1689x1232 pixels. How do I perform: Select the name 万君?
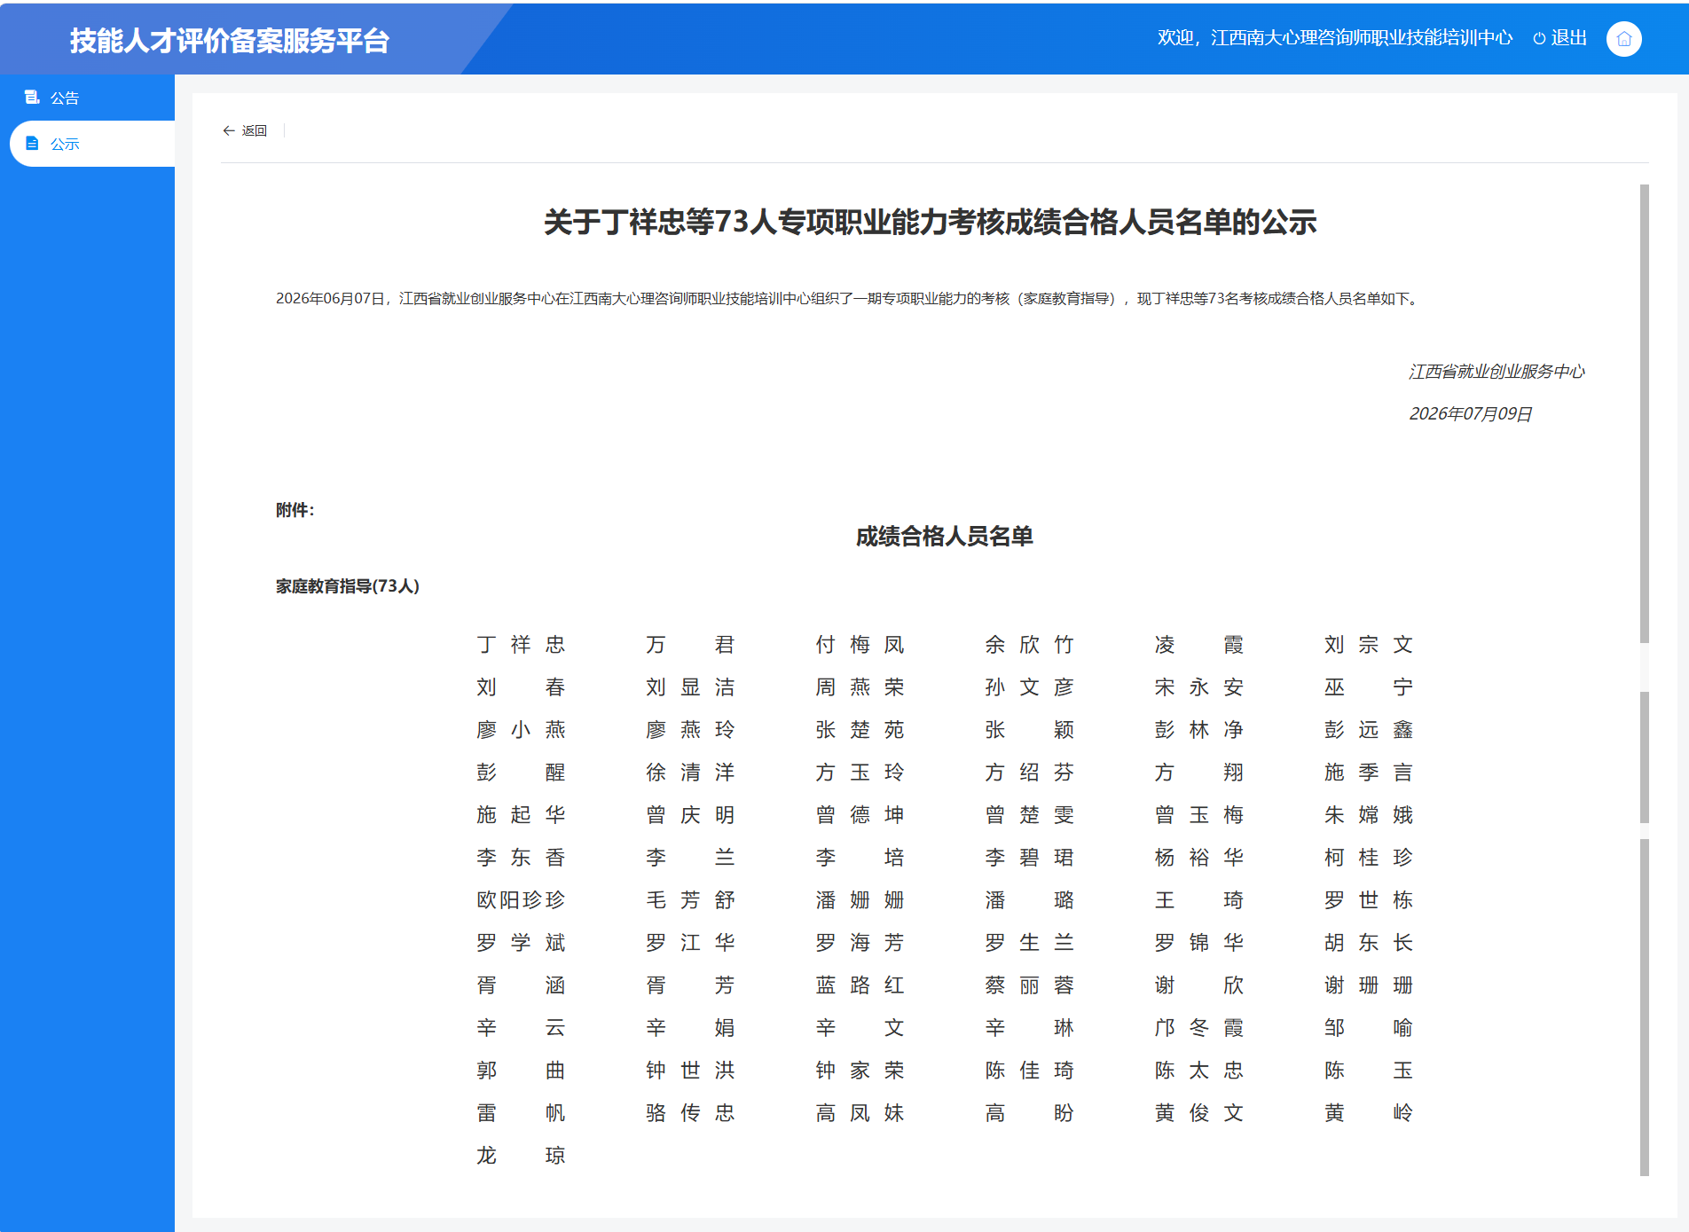click(x=690, y=645)
